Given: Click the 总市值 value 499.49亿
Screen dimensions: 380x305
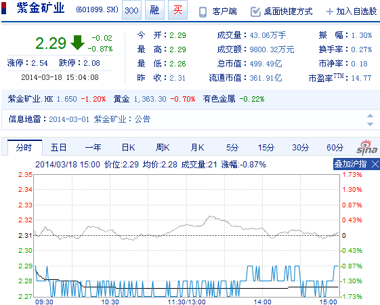Looking at the screenshot, I should [x=266, y=64].
